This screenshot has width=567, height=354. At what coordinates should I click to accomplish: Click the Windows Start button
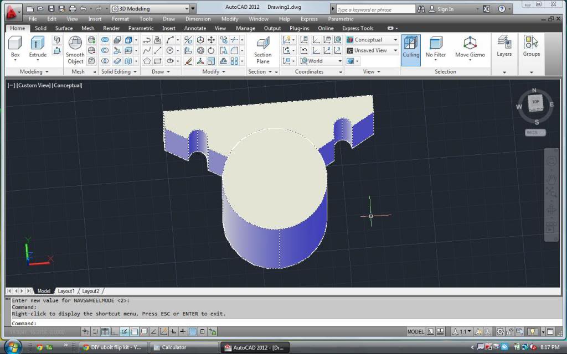click(13, 347)
